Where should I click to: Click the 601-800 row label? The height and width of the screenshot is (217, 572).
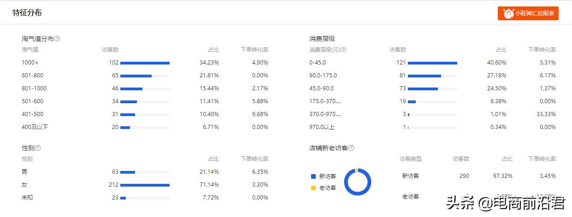[32, 76]
